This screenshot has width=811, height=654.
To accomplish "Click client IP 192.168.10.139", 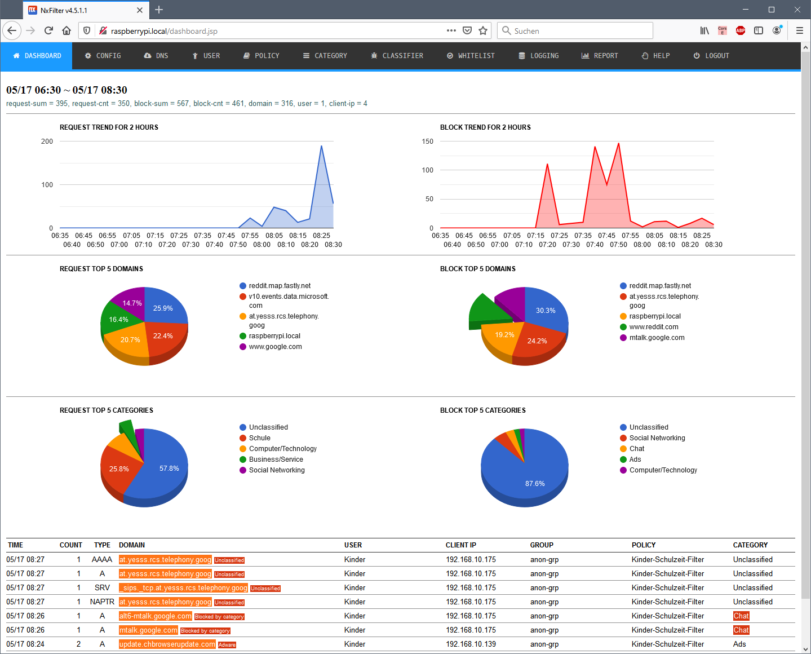I will tap(471, 644).
